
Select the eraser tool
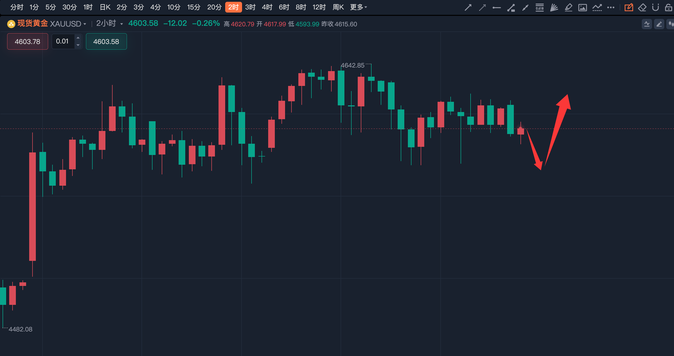coord(642,7)
